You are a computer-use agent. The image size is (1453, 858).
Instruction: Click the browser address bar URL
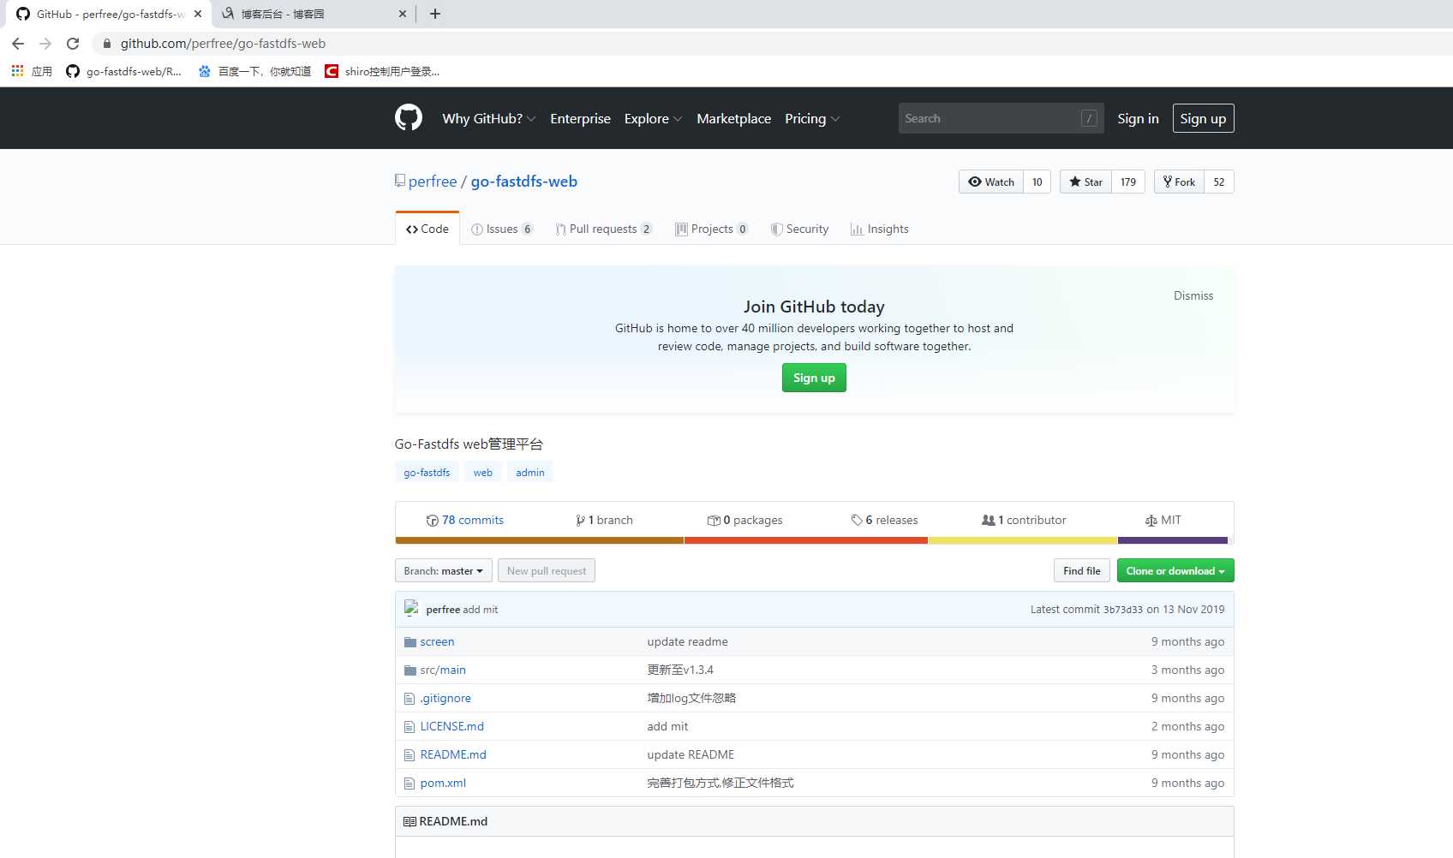pos(223,44)
